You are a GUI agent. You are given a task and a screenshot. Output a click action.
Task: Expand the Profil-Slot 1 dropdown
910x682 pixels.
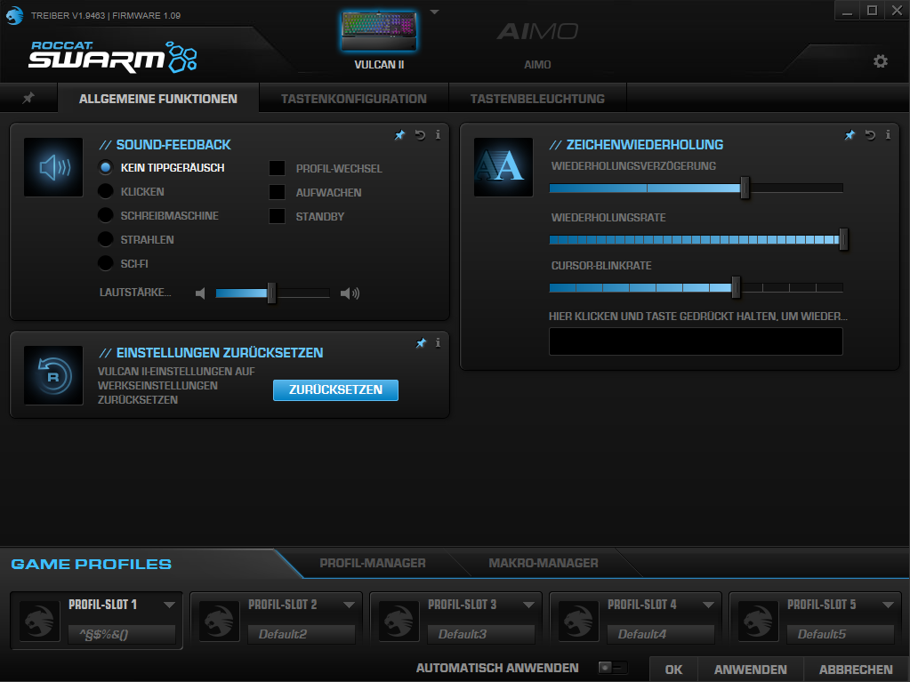tap(169, 605)
